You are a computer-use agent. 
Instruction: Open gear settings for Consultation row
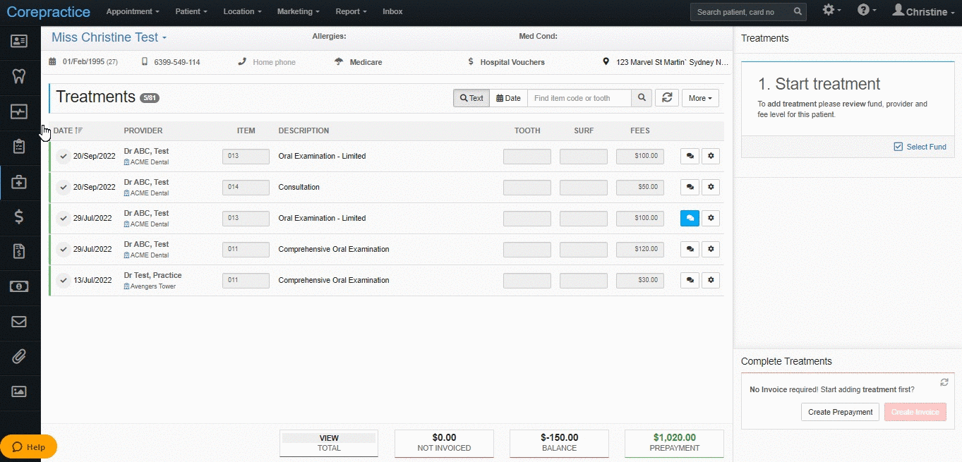tap(711, 187)
